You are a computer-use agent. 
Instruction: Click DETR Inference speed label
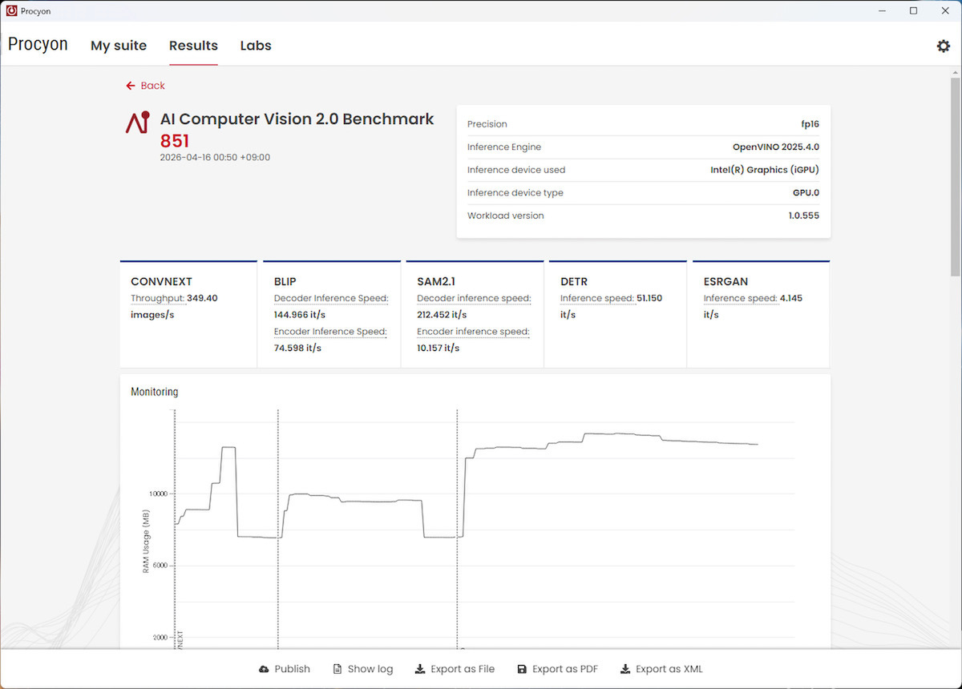[597, 298]
